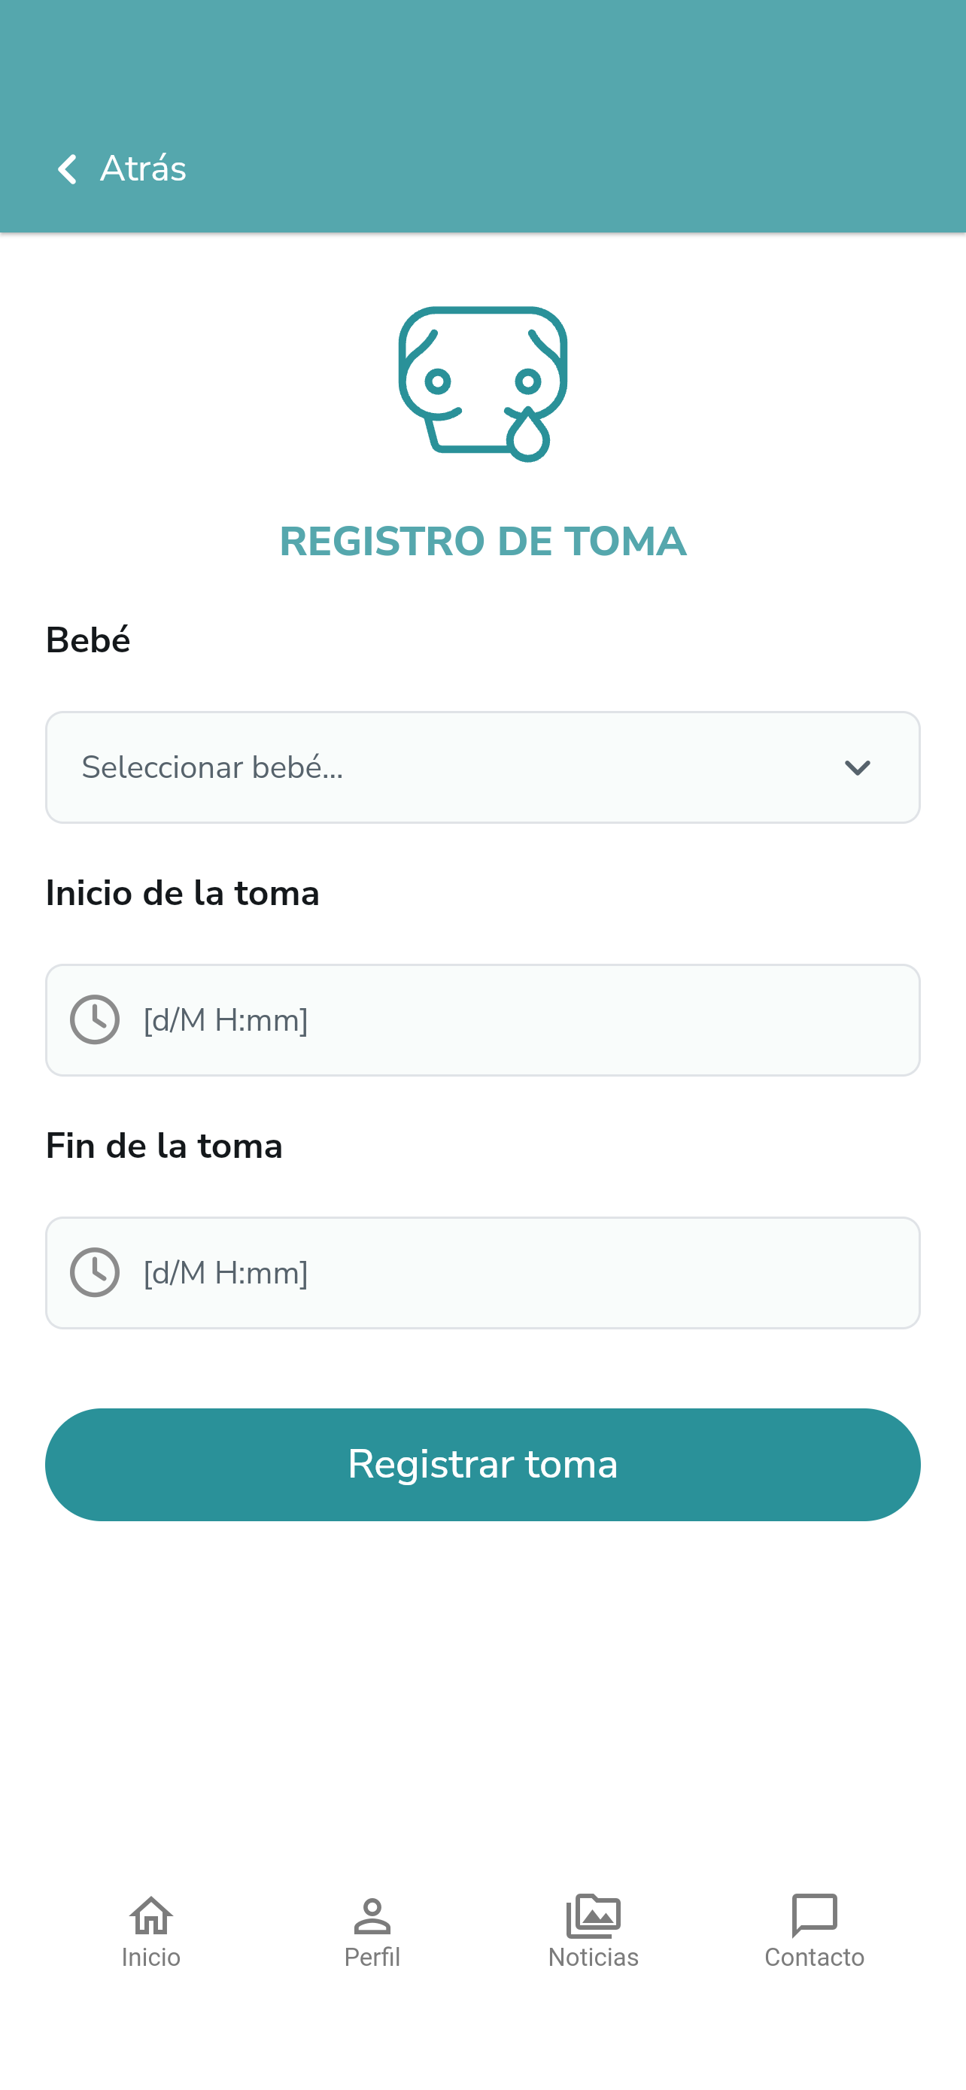Click the clock icon in Fin de la toma

click(95, 1271)
